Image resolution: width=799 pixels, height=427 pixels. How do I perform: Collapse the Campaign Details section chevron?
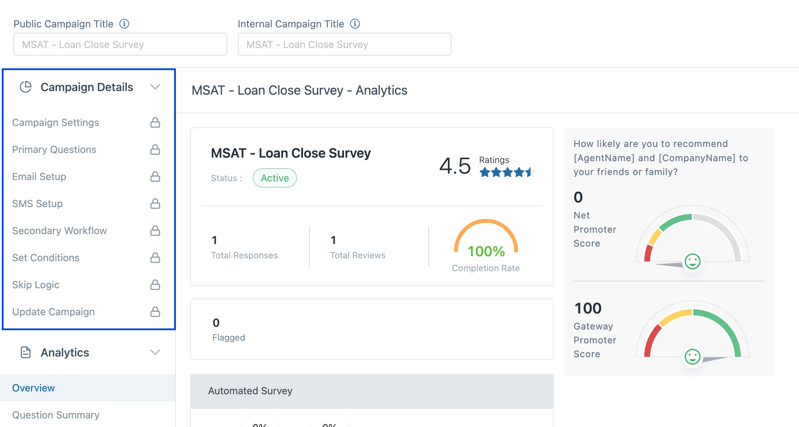coord(155,87)
